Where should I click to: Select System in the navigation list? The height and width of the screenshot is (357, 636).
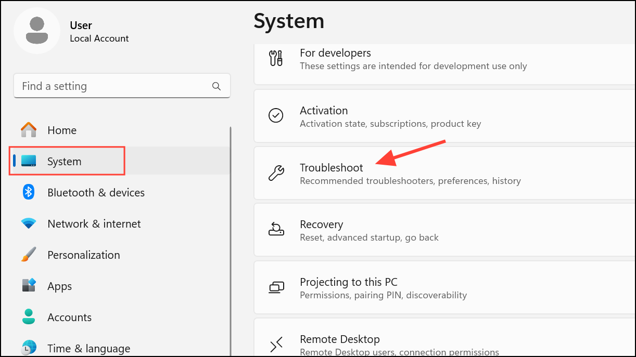[x=66, y=161]
